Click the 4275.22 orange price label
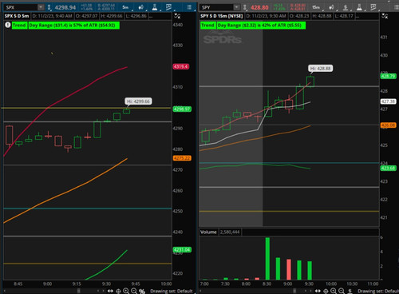This screenshot has width=399, height=294. (x=182, y=158)
